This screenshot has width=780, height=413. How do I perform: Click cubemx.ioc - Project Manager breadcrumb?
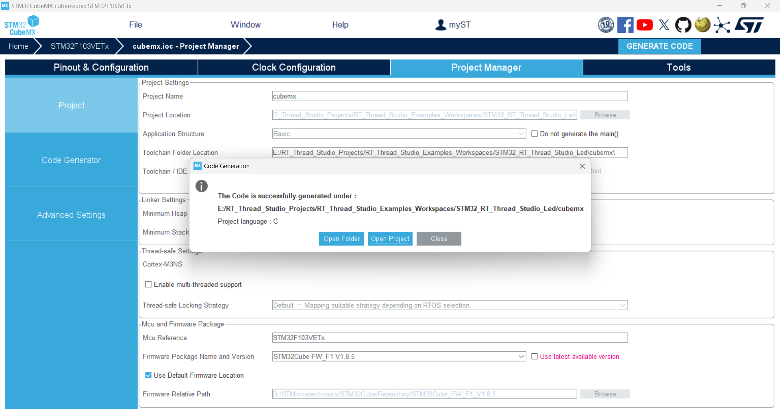[x=186, y=46]
